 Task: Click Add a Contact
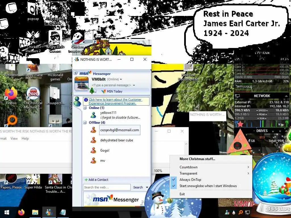97,180
